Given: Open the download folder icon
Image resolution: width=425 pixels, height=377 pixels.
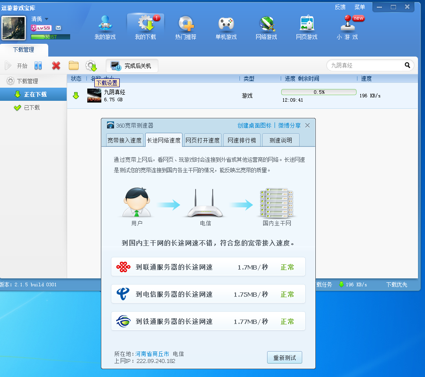Looking at the screenshot, I should point(73,65).
